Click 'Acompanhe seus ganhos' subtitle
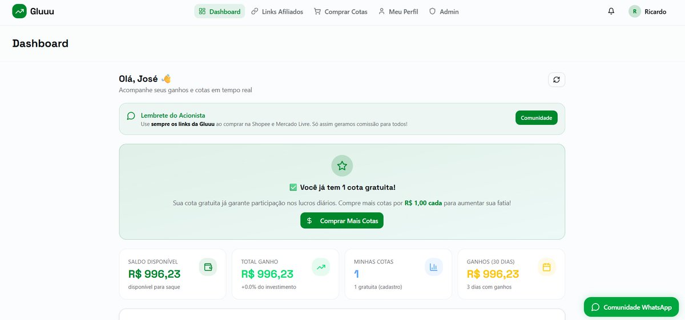 [x=186, y=90]
